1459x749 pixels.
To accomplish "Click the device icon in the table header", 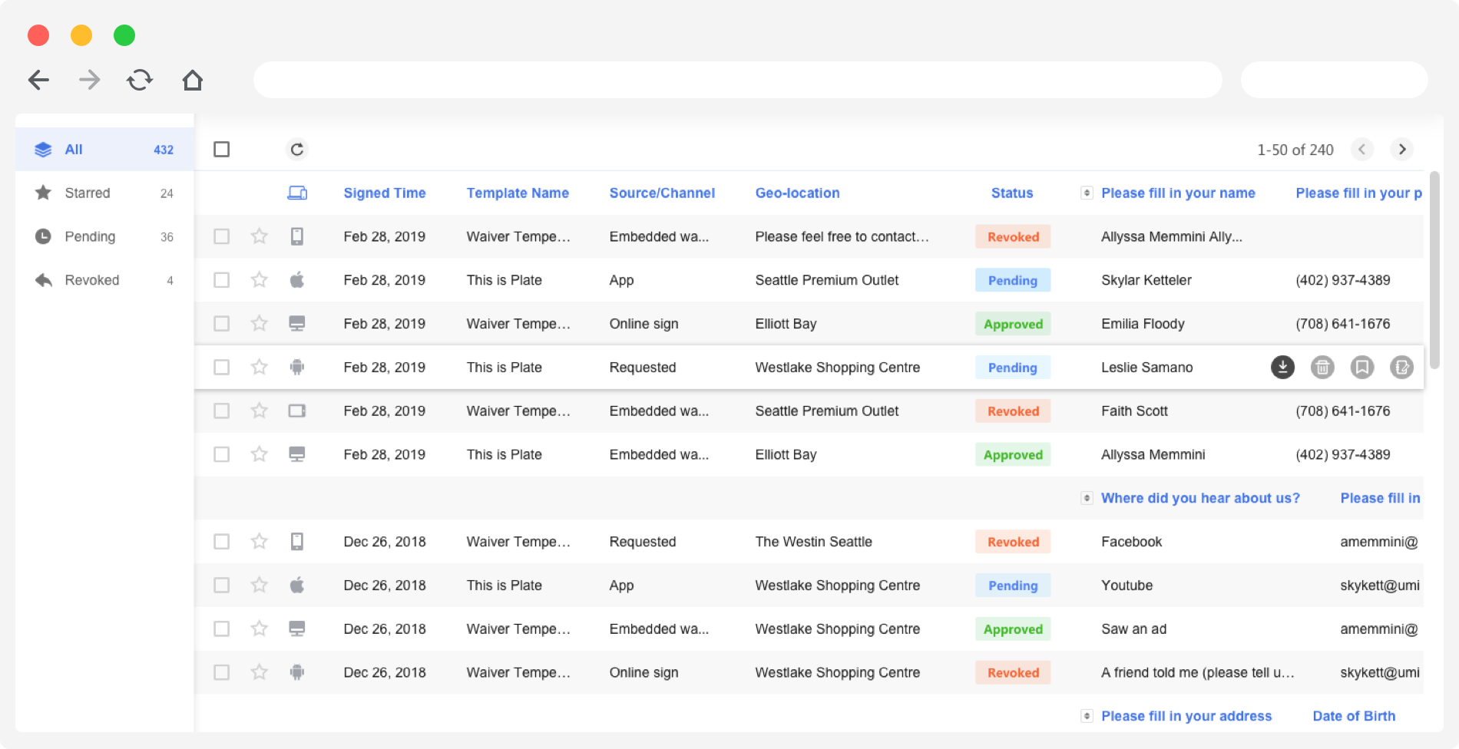I will 297,193.
